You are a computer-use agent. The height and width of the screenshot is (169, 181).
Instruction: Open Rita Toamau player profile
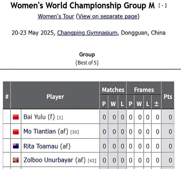(41, 146)
